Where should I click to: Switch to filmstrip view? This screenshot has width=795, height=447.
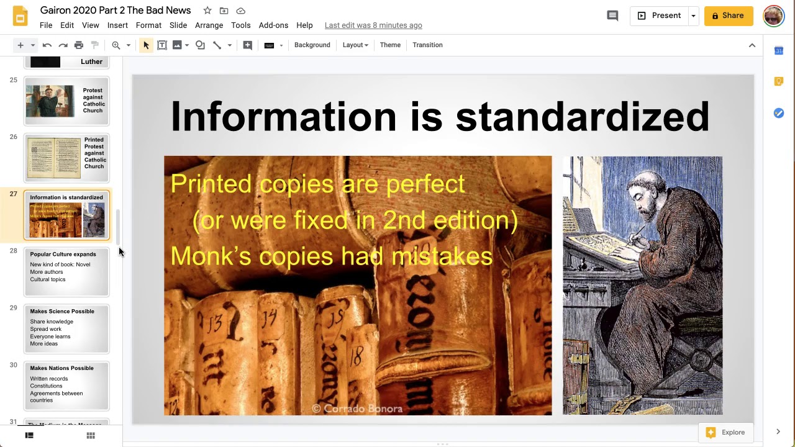coord(29,435)
